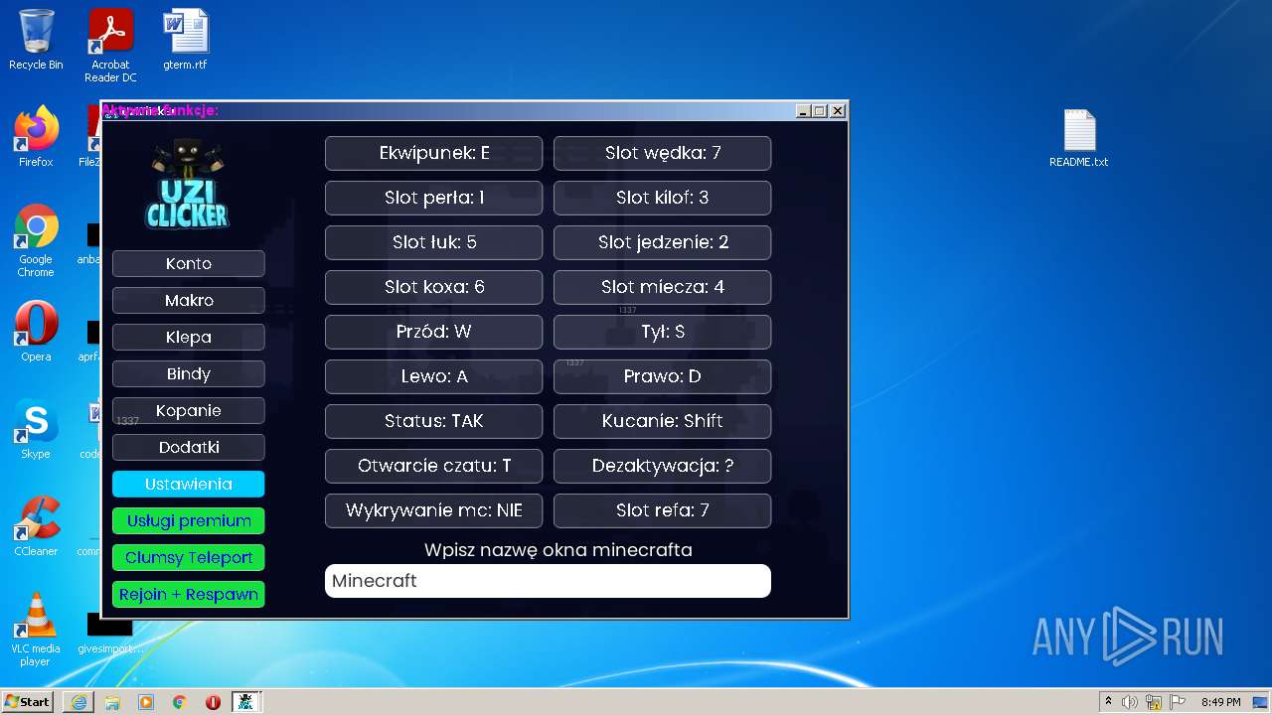Viewport: 1272px width, 715px height.
Task: Open the media player taskbar icon
Action: click(146, 701)
